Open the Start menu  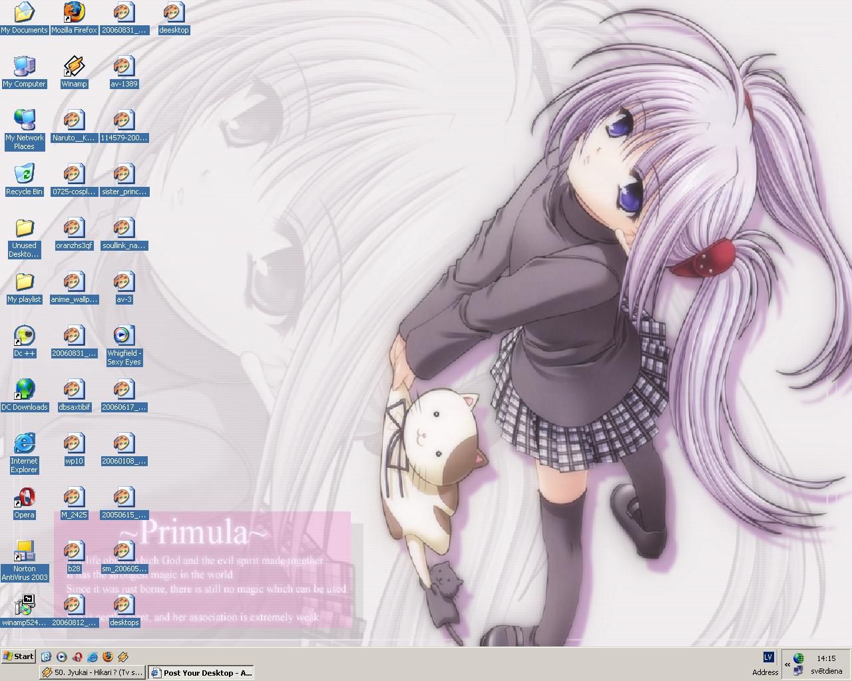coord(19,656)
